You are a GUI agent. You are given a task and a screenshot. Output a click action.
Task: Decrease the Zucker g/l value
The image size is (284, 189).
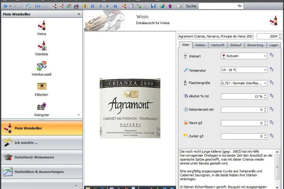[265, 138]
